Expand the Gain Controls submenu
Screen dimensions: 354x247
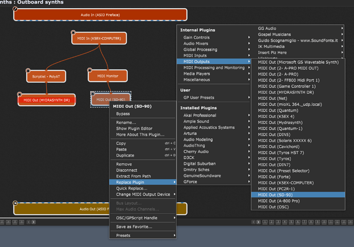214,37
